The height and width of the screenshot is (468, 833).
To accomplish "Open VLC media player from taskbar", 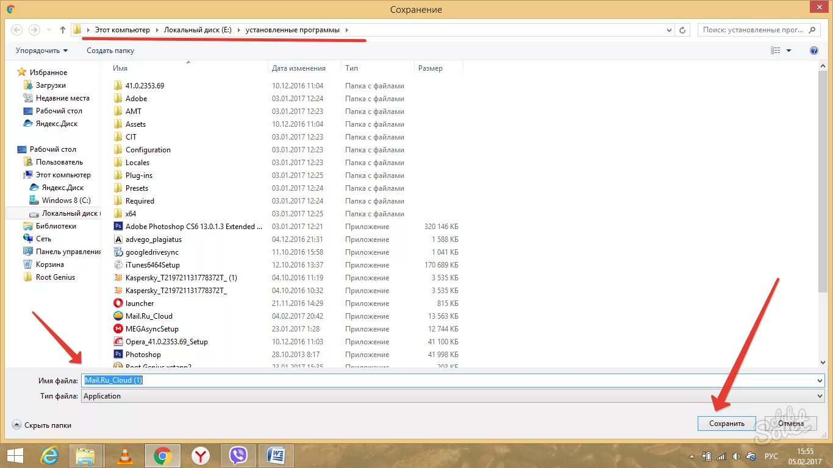I will (124, 455).
